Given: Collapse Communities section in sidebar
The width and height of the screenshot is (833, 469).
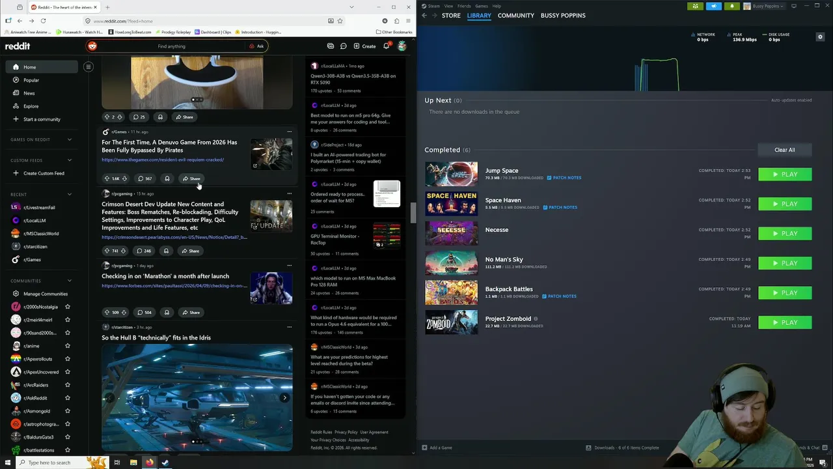Looking at the screenshot, I should point(70,281).
